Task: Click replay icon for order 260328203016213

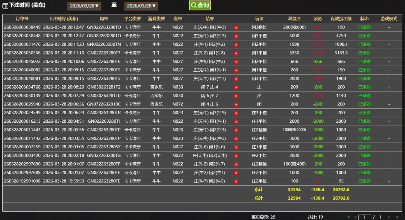Action: (x=236, y=121)
